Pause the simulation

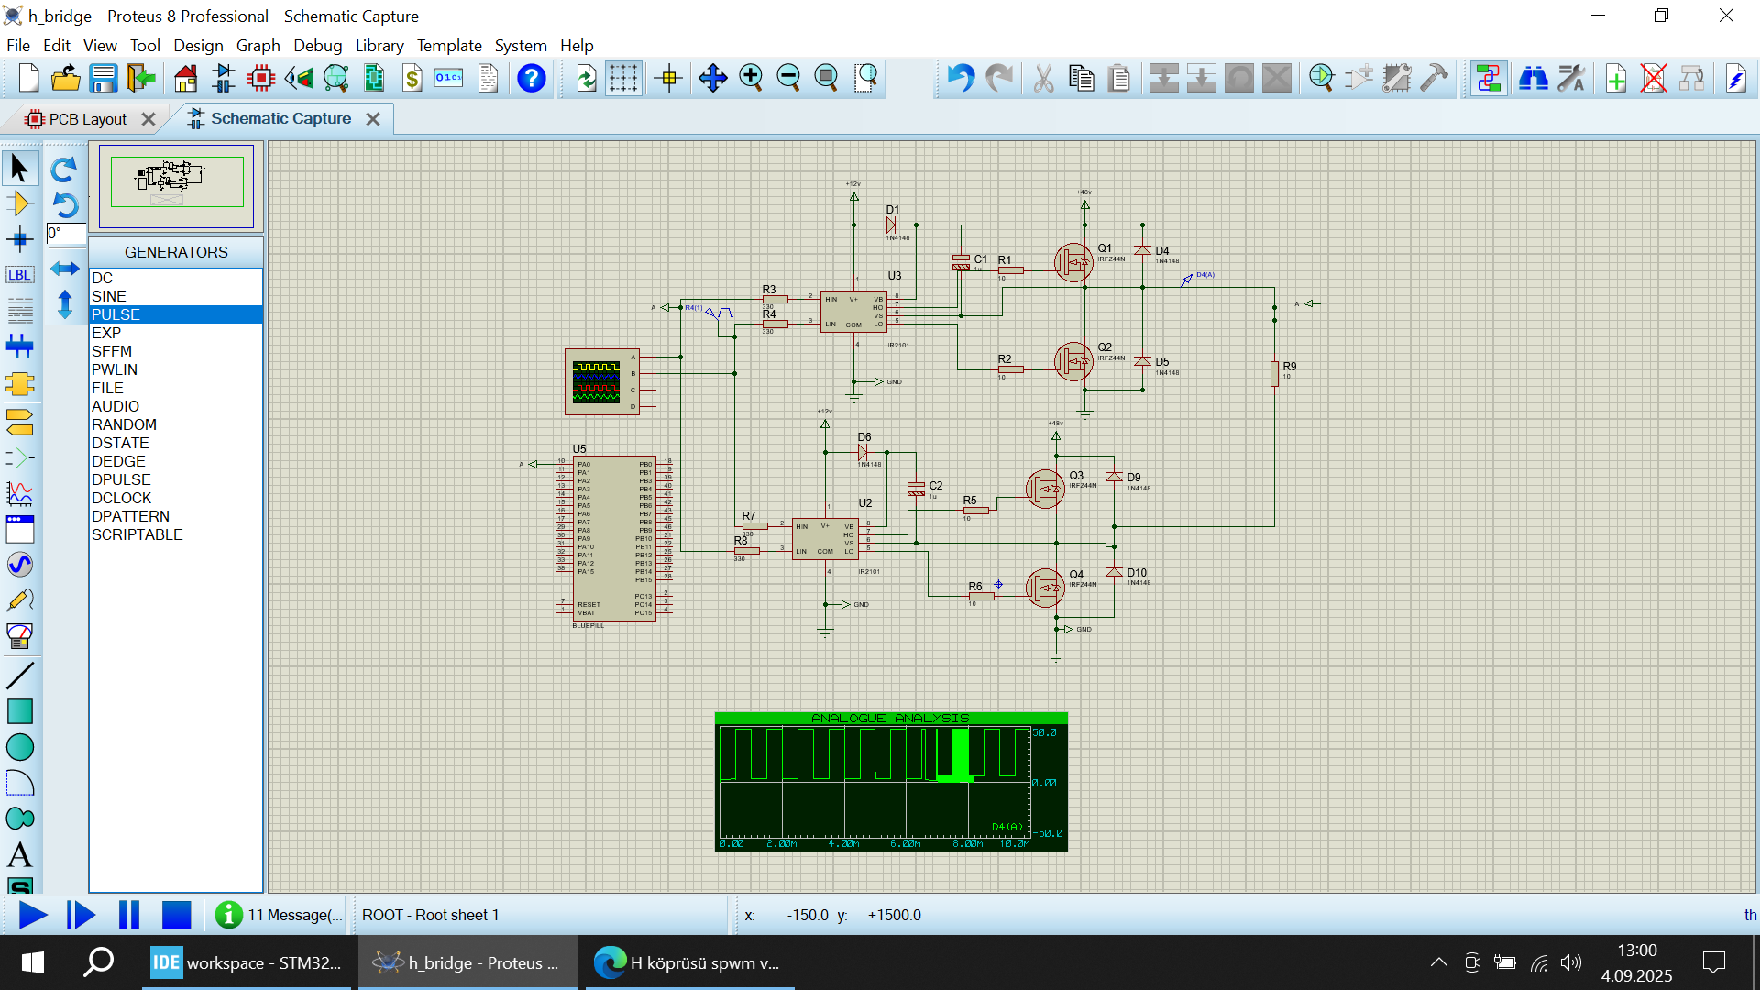tap(129, 915)
